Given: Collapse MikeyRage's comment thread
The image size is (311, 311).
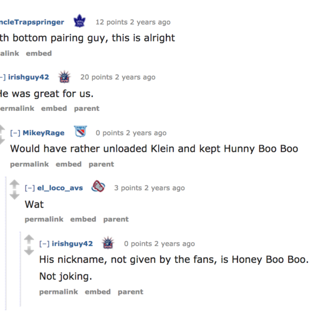Looking at the screenshot, I should [x=15, y=133].
